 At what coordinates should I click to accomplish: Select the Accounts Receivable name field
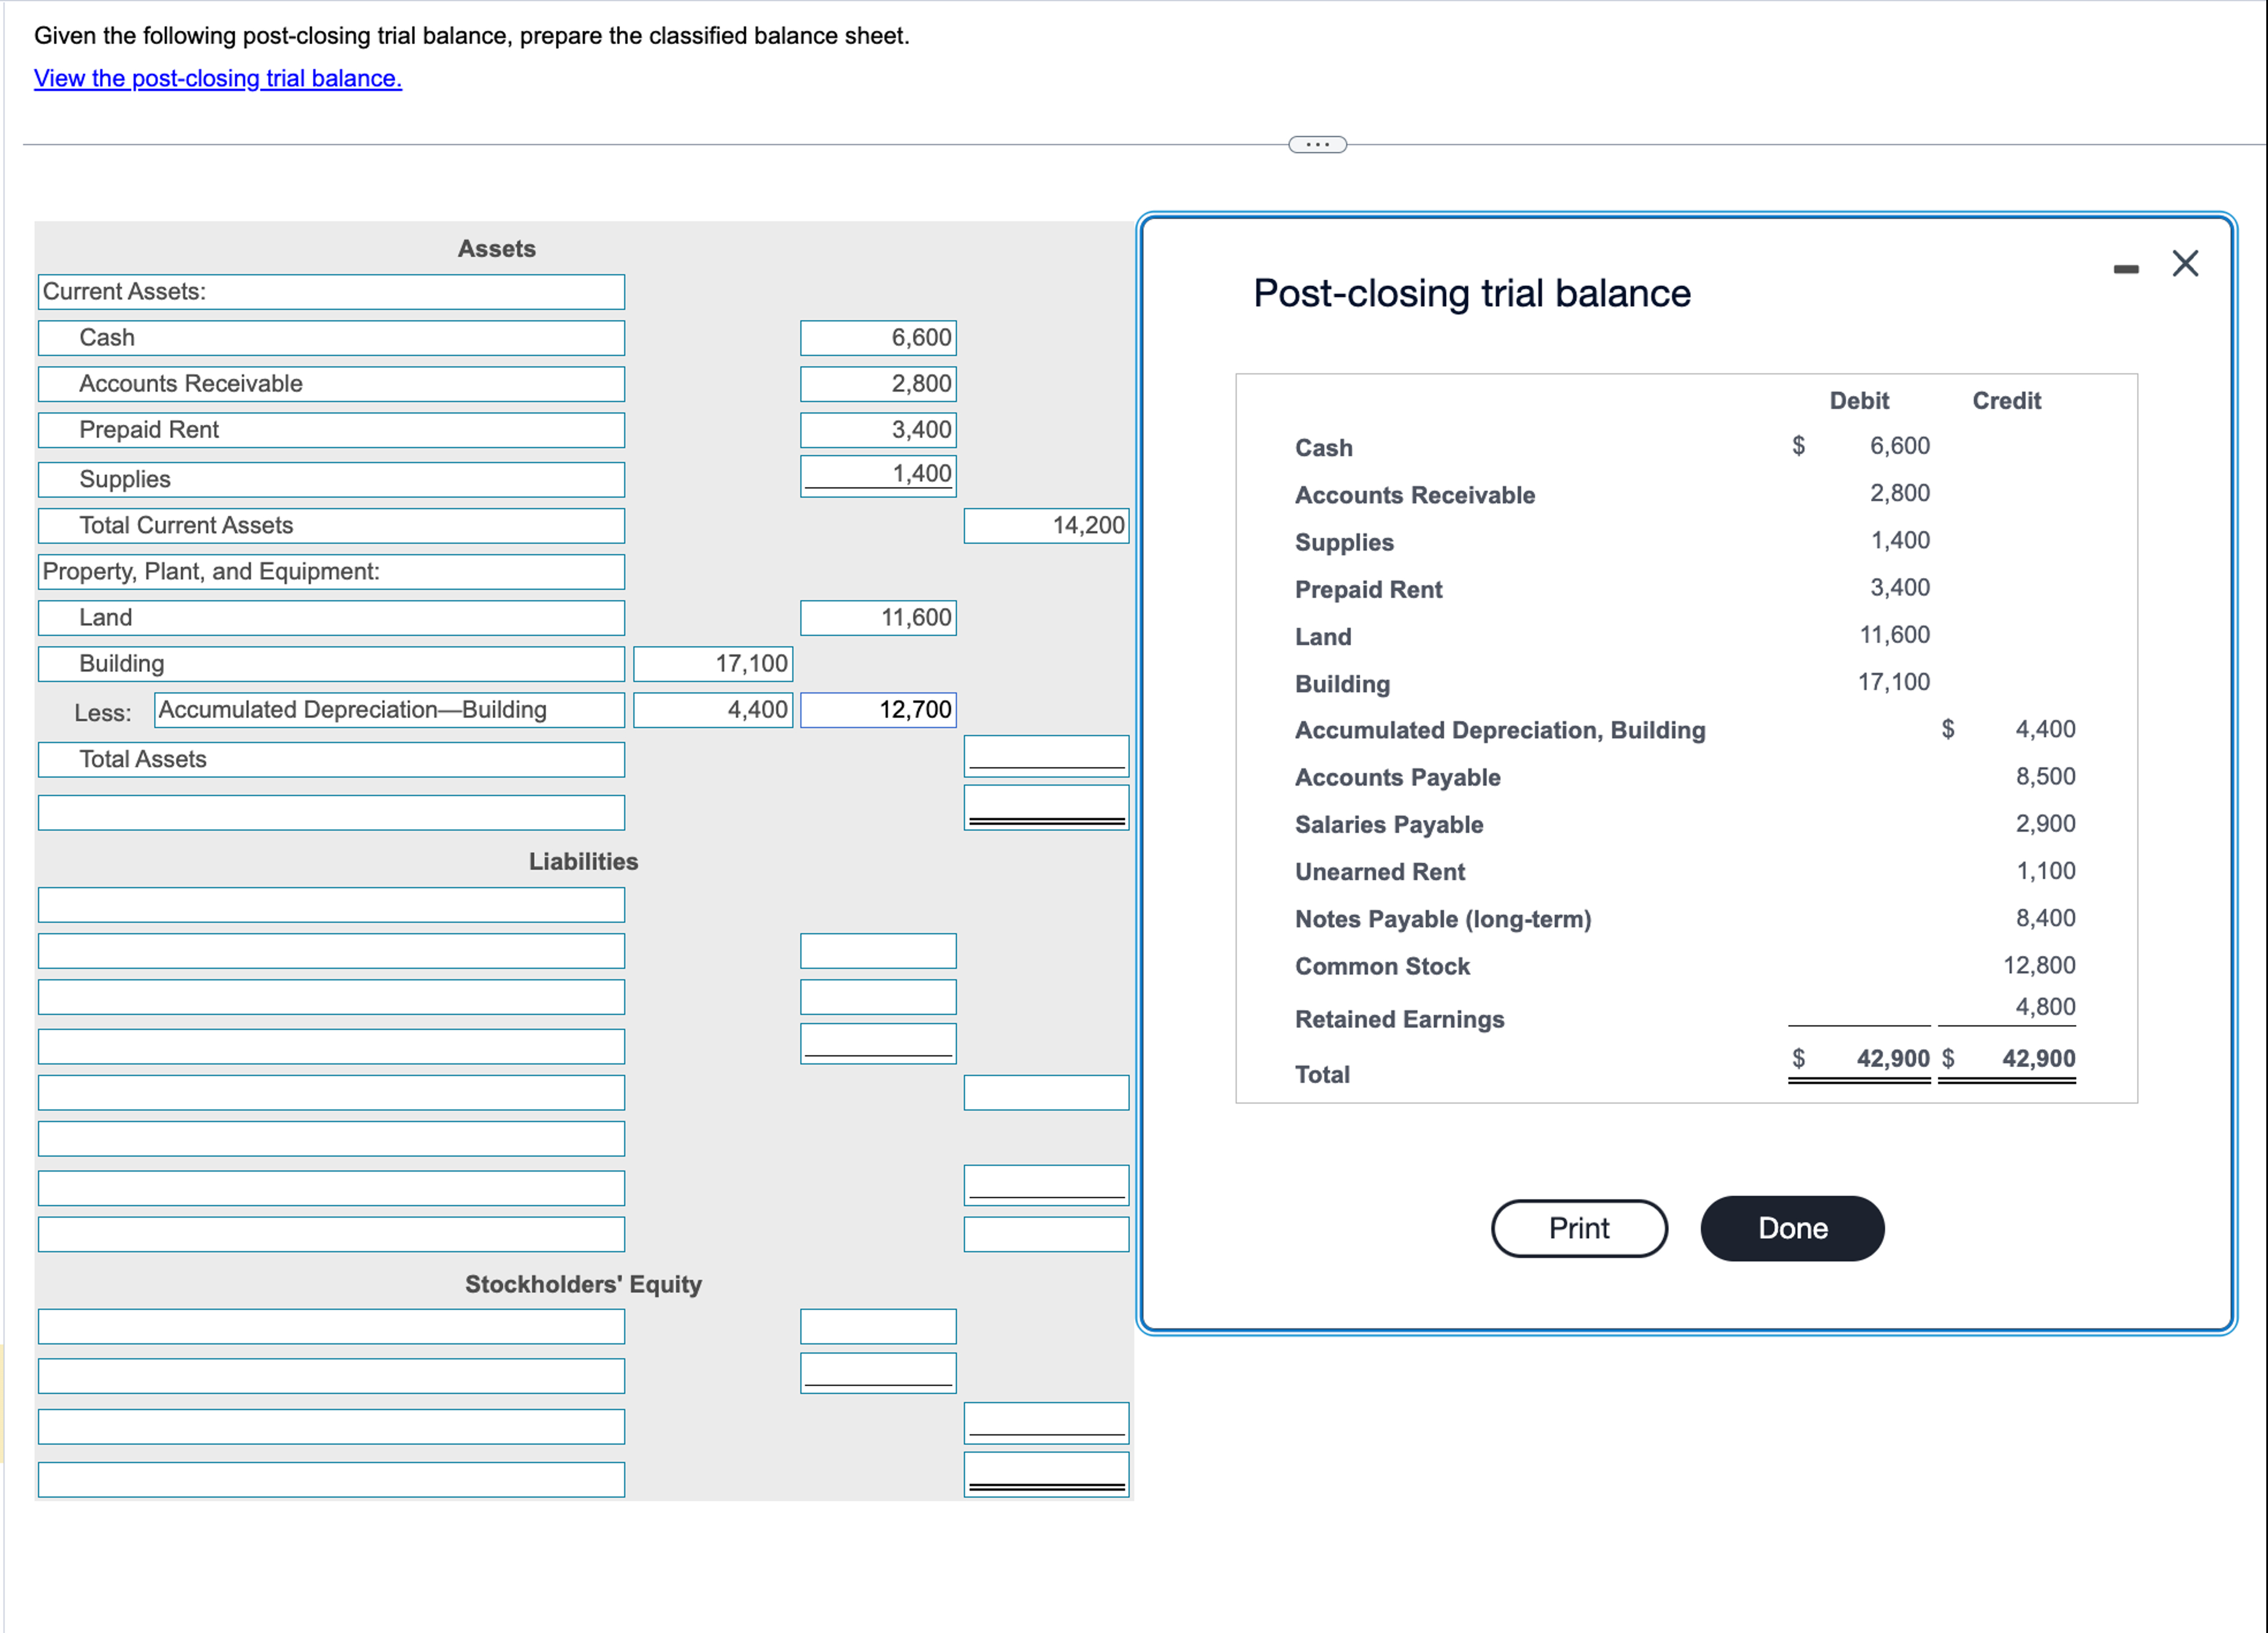332,384
